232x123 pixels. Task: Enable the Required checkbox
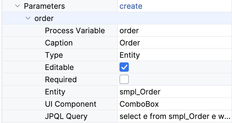(x=124, y=80)
